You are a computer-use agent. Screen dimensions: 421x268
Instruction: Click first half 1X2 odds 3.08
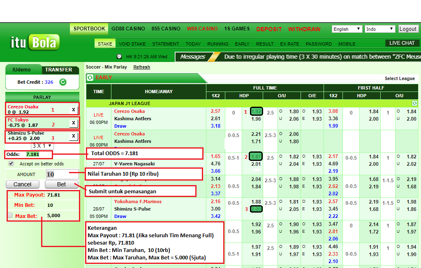pos(333,111)
